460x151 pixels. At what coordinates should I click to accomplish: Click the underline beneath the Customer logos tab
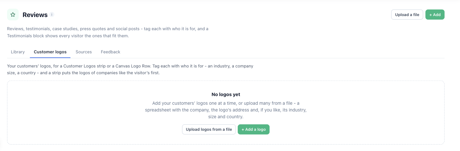(x=50, y=58)
